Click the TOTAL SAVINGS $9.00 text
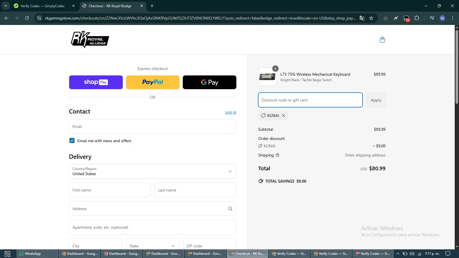459x258 pixels. click(x=286, y=181)
